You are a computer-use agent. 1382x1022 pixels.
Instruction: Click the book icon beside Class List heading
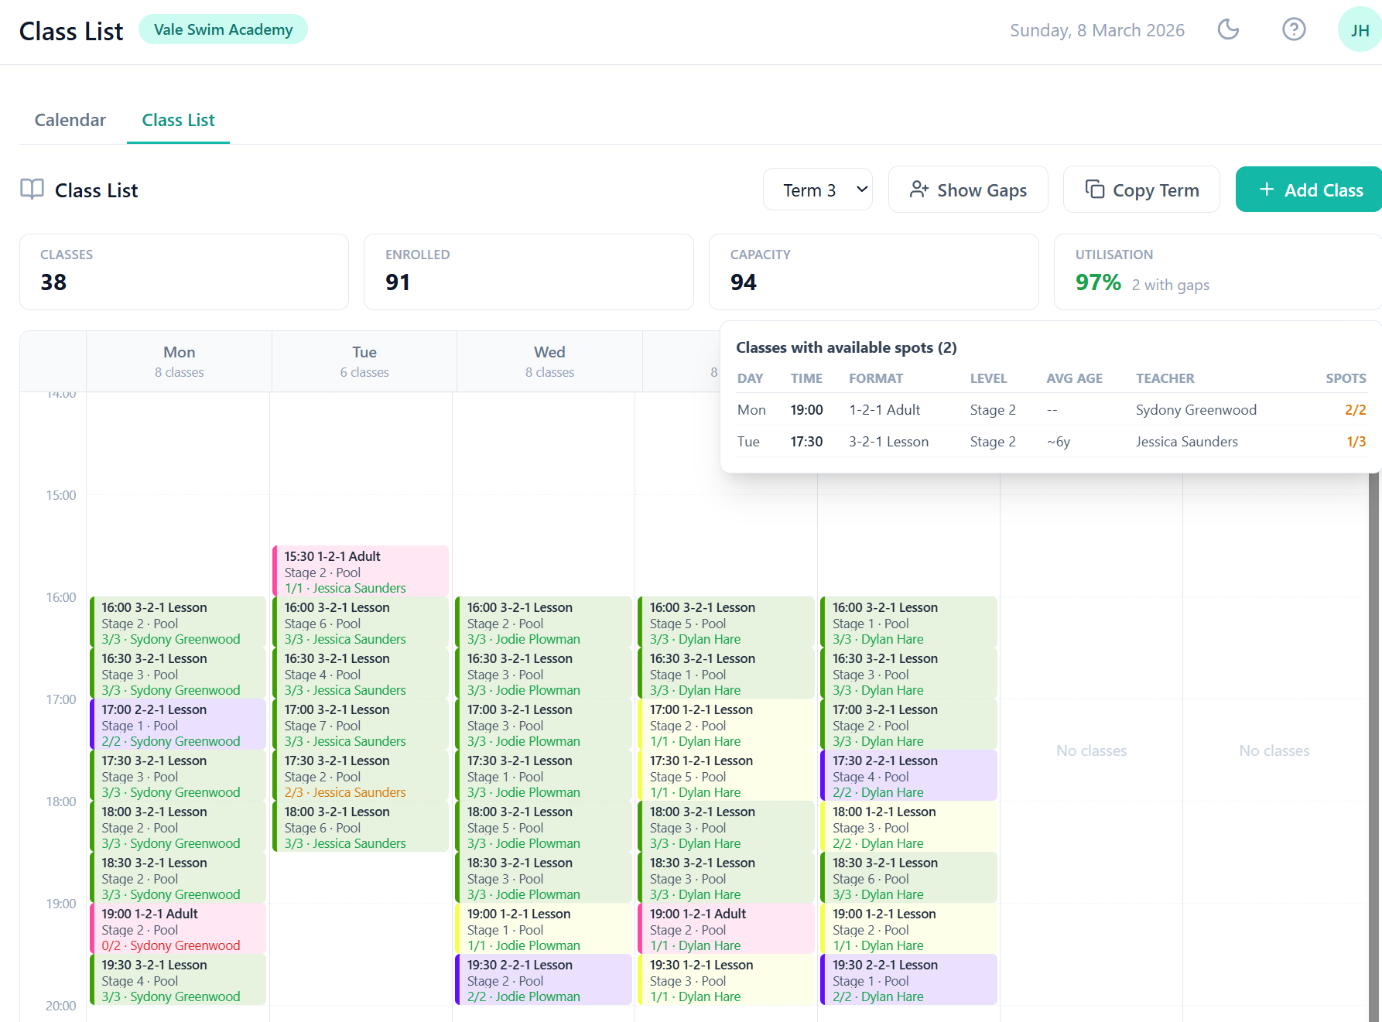pos(32,190)
